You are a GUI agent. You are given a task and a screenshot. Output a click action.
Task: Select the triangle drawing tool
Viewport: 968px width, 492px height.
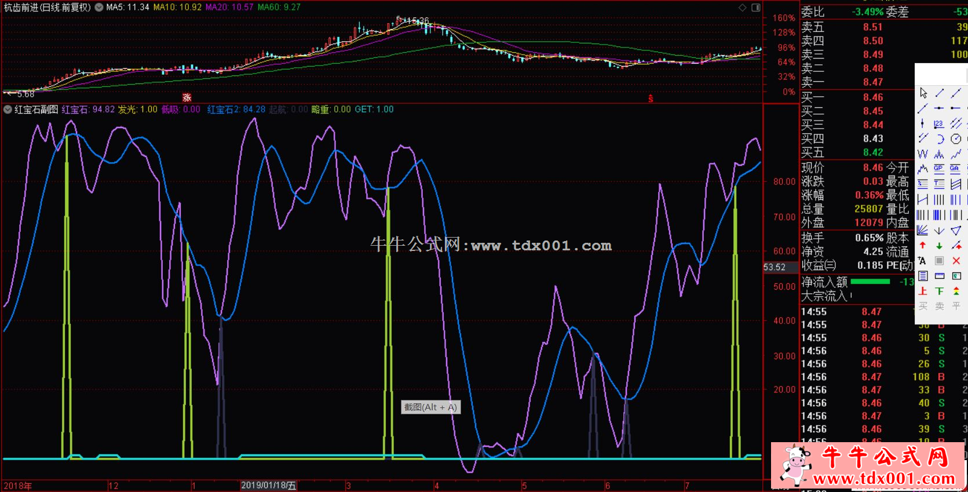956,231
